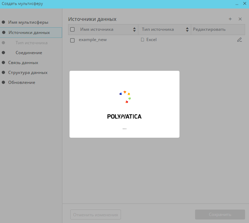Edit example_new source with pencil icon
This screenshot has width=249, height=223.
point(239,40)
